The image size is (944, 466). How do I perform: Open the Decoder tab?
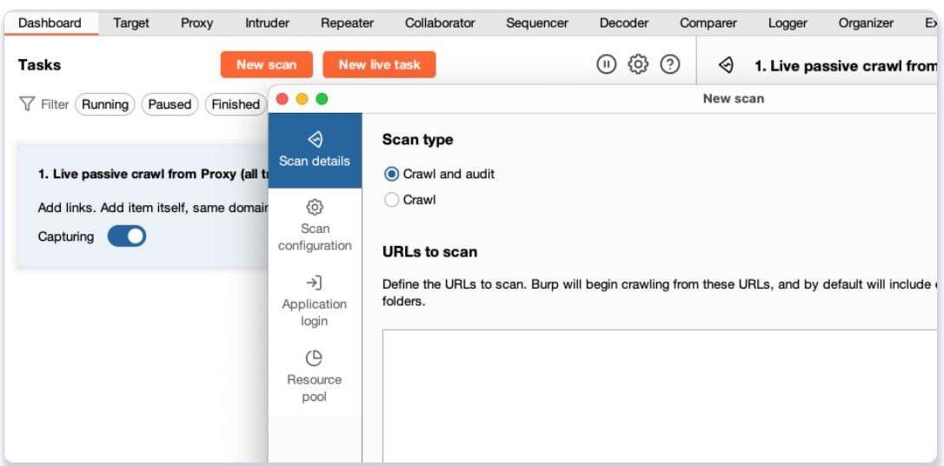pos(624,23)
